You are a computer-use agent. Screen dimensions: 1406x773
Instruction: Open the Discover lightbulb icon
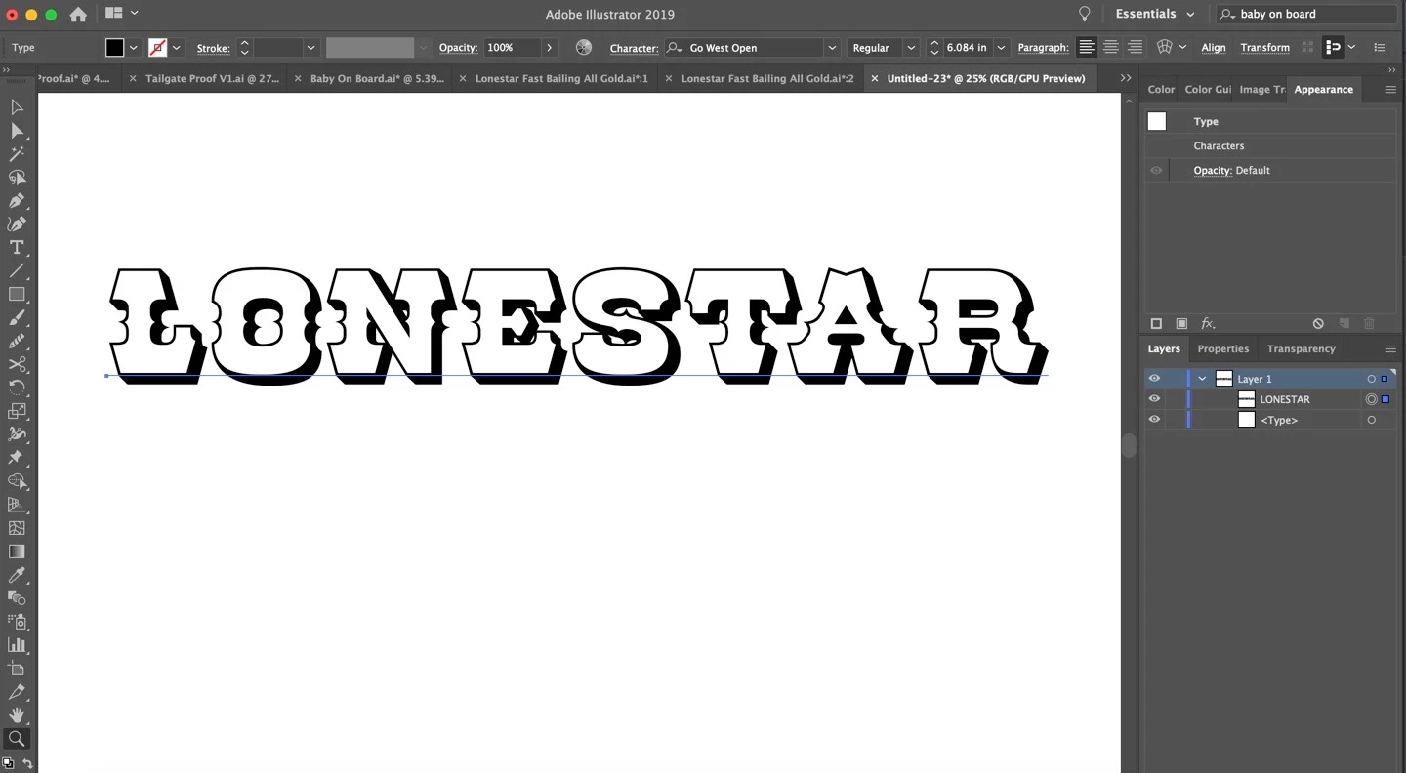1084,14
